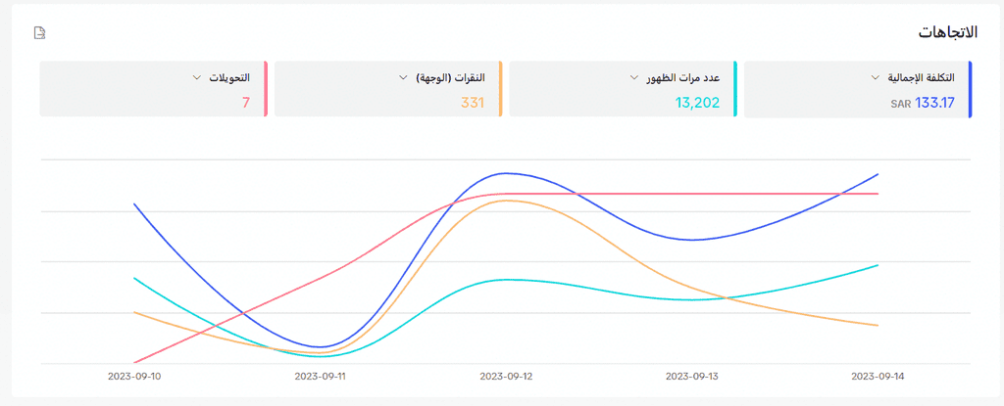Screen dimensions: 1004x406
Task: Click the orange bar on clicks card
Action: (x=501, y=89)
